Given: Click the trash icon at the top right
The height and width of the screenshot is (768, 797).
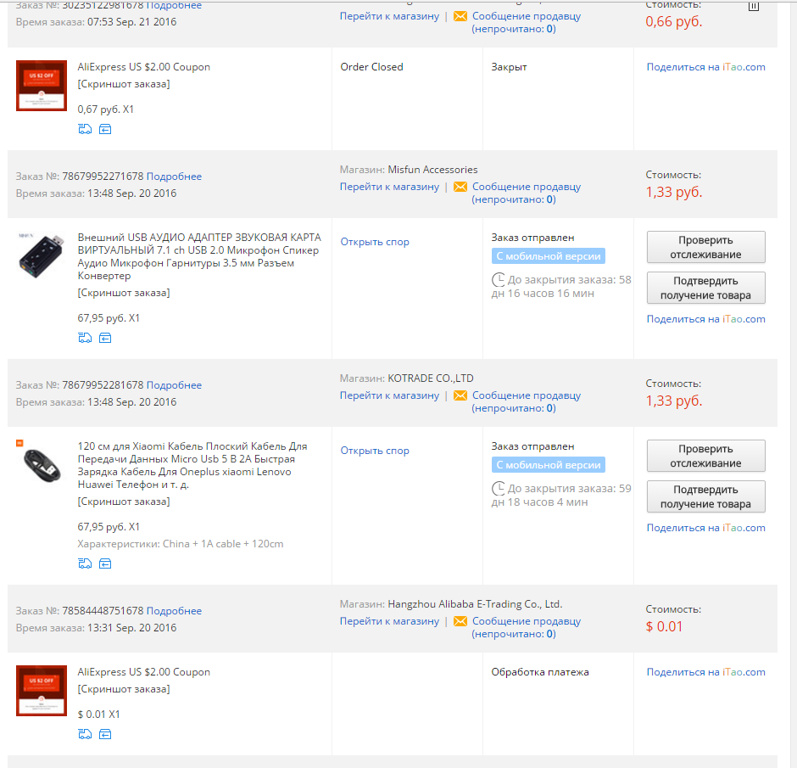Looking at the screenshot, I should click(x=754, y=6).
